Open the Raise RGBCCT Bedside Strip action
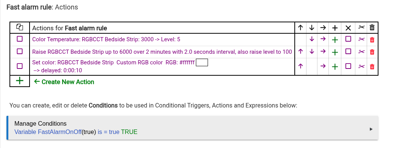This screenshot has width=394, height=148. point(162,52)
